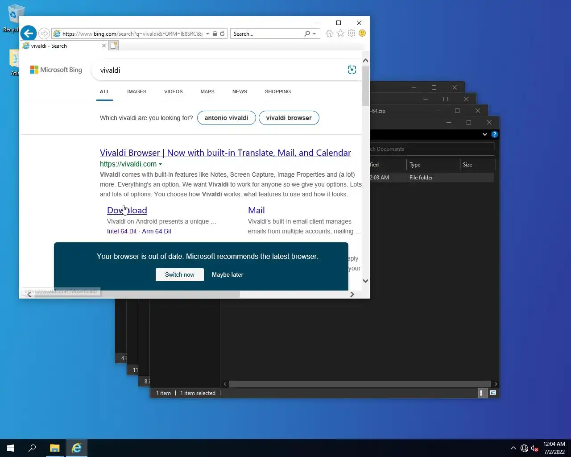Select the File folder row in File Explorer

(x=432, y=178)
